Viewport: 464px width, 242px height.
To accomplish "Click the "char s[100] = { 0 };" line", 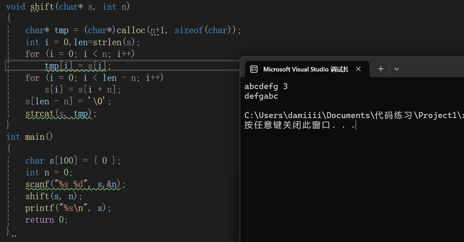I will pyautogui.click(x=73, y=161).
